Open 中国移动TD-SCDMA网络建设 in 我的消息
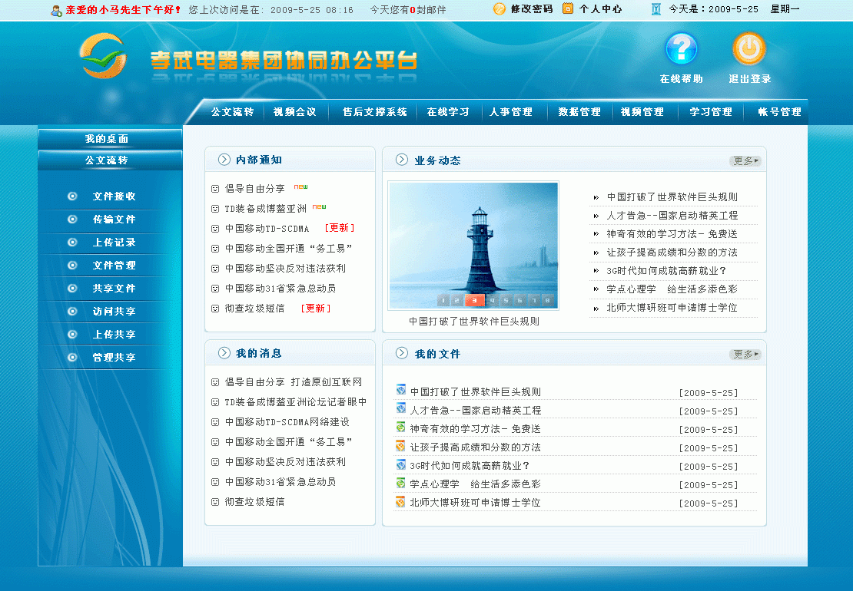The image size is (853, 591). (287, 422)
